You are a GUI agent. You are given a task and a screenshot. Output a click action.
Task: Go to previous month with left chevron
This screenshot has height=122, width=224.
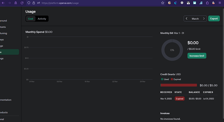pos(187,18)
